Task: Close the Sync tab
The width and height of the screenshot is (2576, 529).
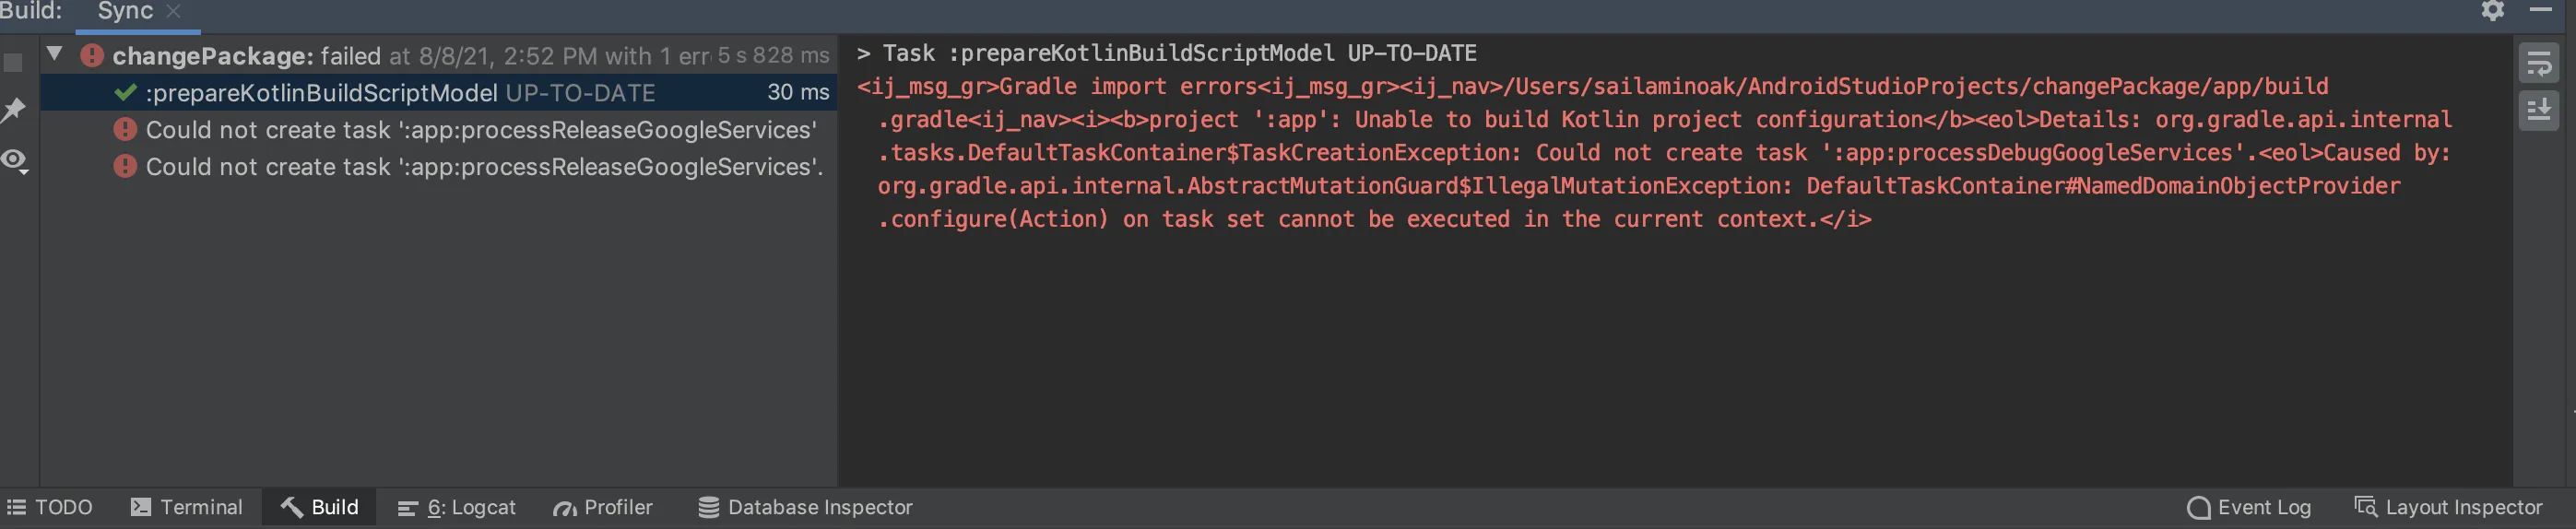Action: pyautogui.click(x=173, y=11)
